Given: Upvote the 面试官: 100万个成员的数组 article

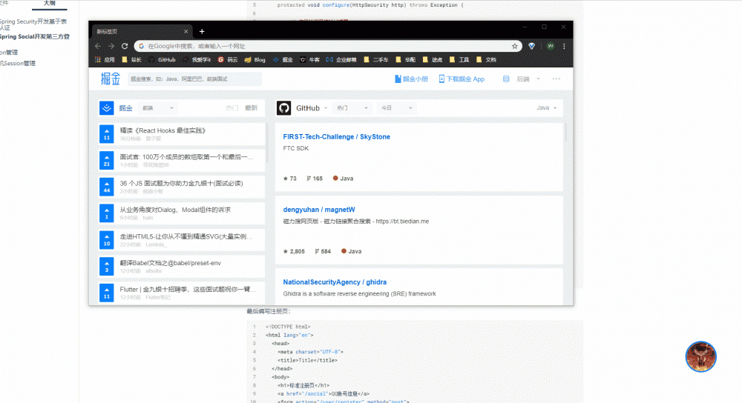Looking at the screenshot, I should 106,161.
